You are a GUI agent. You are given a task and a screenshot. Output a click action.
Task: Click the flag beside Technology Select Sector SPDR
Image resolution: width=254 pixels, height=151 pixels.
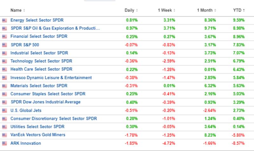pos(4,61)
